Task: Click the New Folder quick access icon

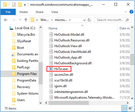Action: click(20, 5)
